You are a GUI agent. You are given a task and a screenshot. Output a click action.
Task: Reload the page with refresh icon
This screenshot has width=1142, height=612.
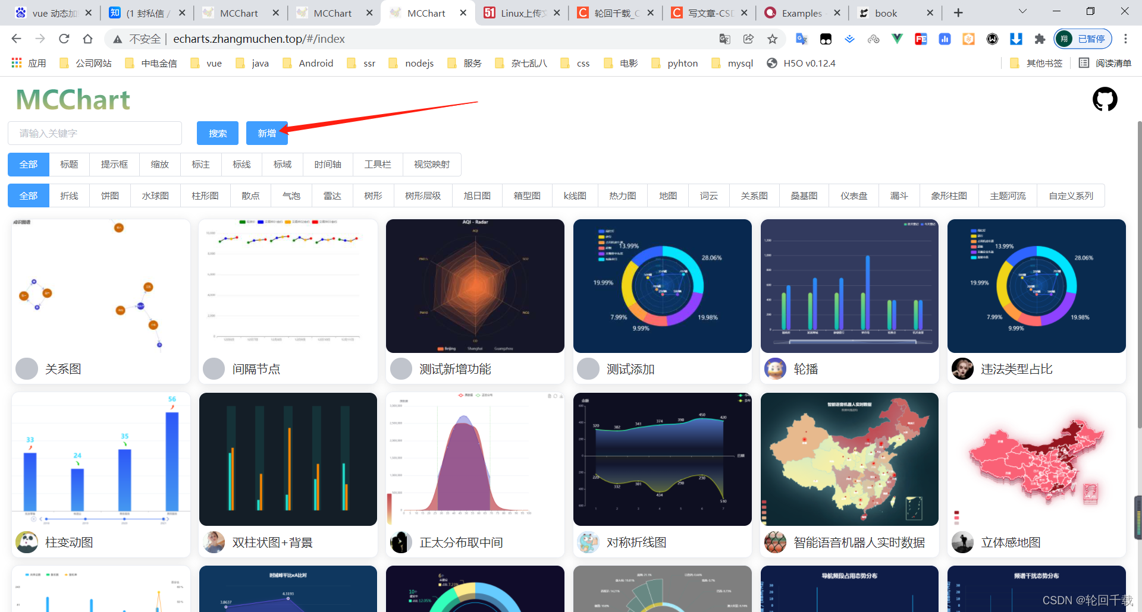[x=64, y=39]
